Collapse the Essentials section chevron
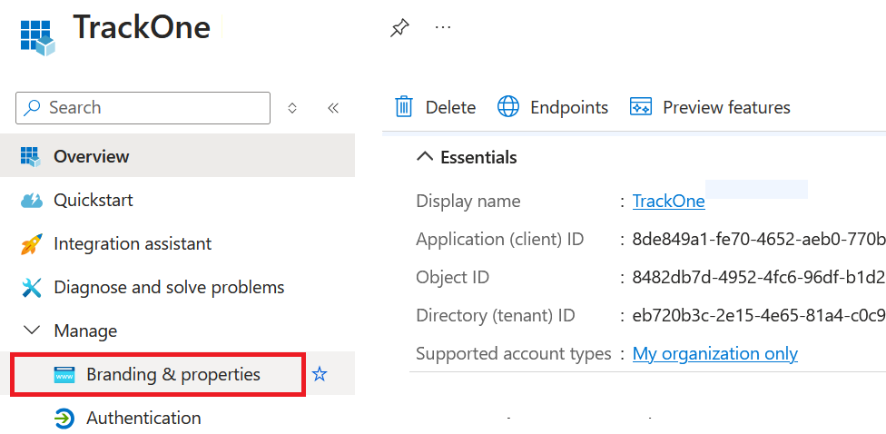 click(425, 157)
